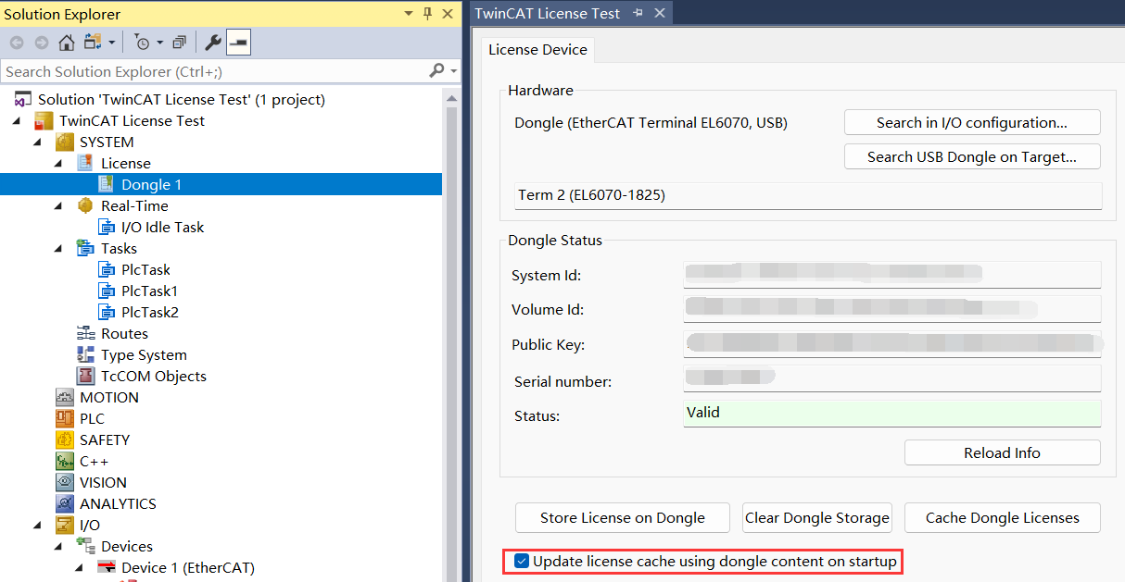The height and width of the screenshot is (582, 1125).
Task: Open Properties via the wrench icon
Action: (212, 43)
